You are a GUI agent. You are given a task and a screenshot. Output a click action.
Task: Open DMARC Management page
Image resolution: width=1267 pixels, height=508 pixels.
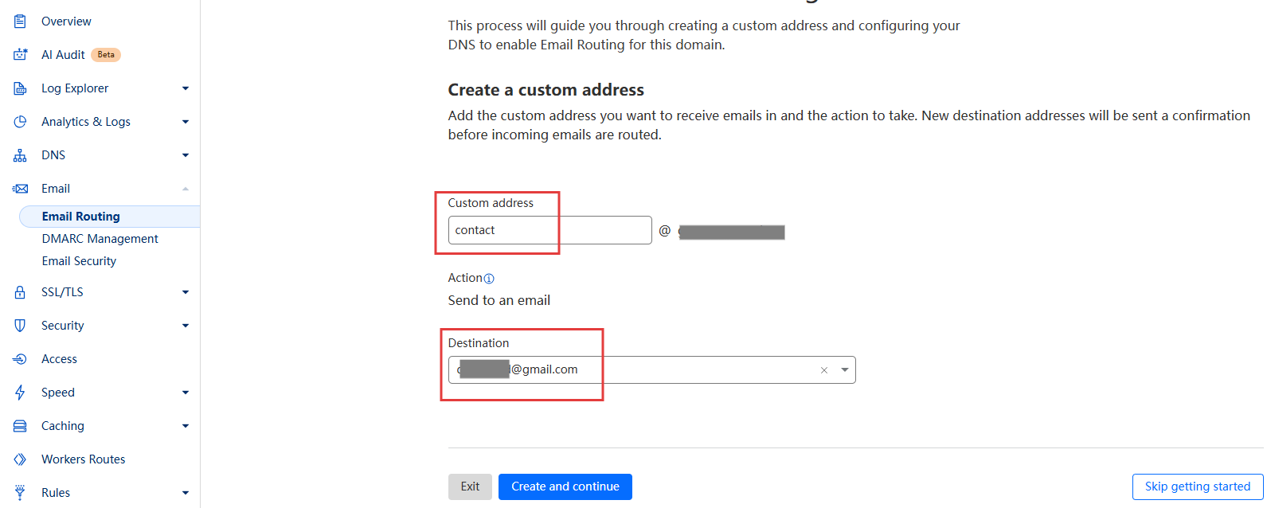[x=100, y=239]
